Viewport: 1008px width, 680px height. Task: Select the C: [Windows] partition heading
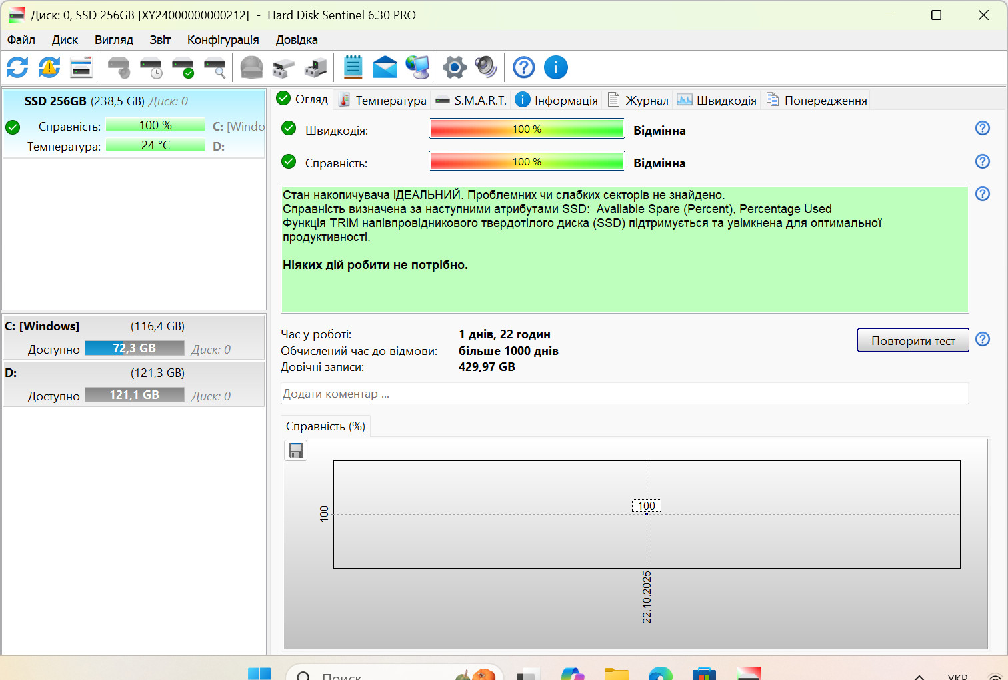click(42, 326)
